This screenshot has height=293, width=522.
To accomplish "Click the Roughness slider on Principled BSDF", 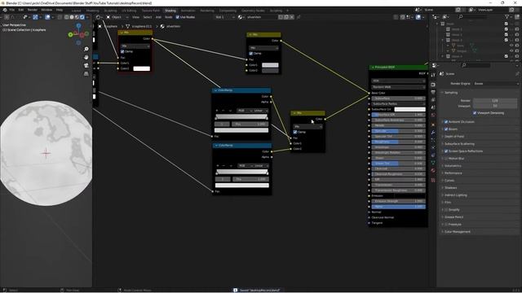I will click(x=398, y=142).
